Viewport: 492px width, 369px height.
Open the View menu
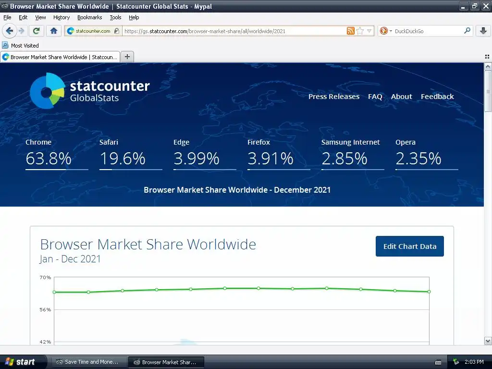coord(40,17)
